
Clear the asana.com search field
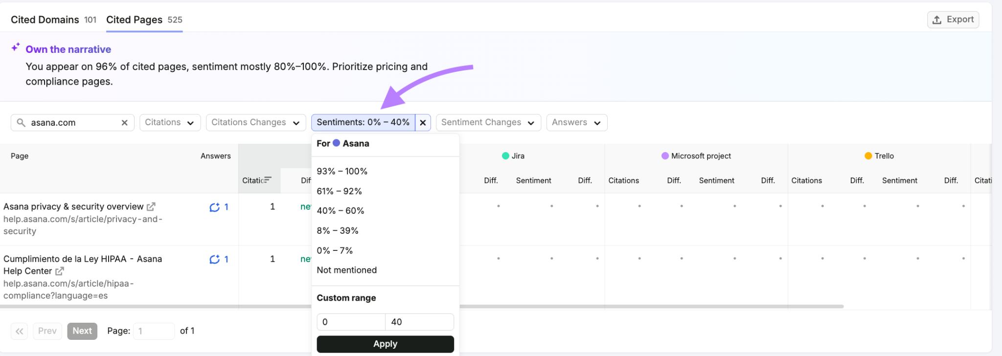coord(124,123)
